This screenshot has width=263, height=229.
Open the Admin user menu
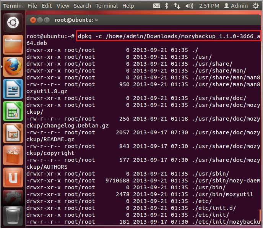[236, 6]
